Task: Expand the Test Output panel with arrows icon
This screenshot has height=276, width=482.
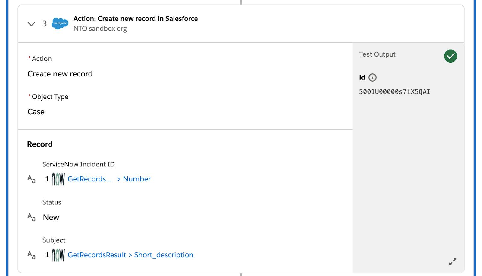Action: (453, 262)
